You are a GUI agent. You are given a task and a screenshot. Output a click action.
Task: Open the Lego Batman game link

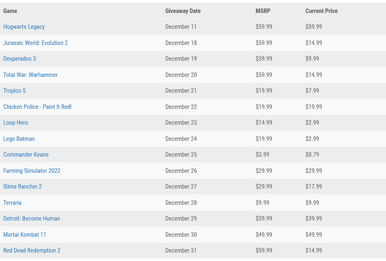pyautogui.click(x=19, y=138)
